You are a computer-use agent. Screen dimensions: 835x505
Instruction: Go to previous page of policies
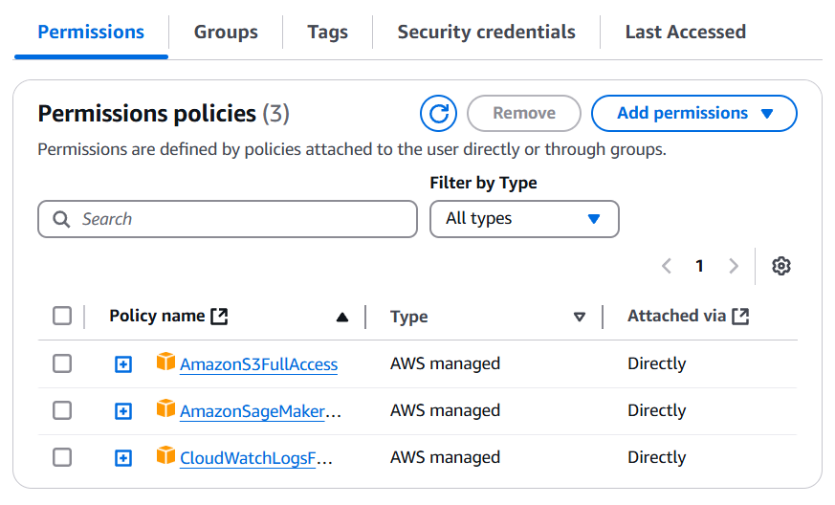pos(667,266)
